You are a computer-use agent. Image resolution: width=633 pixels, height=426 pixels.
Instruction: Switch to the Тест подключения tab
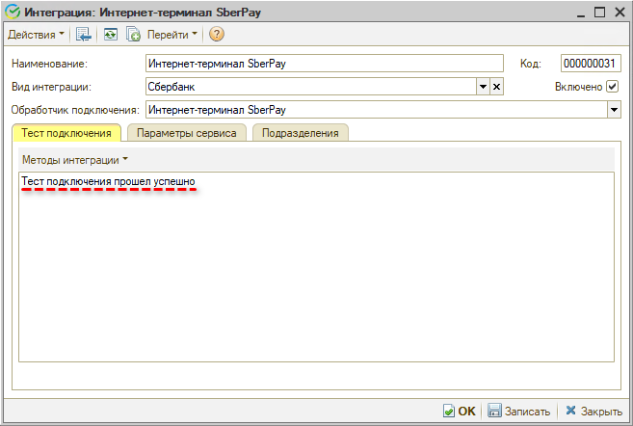click(x=66, y=133)
